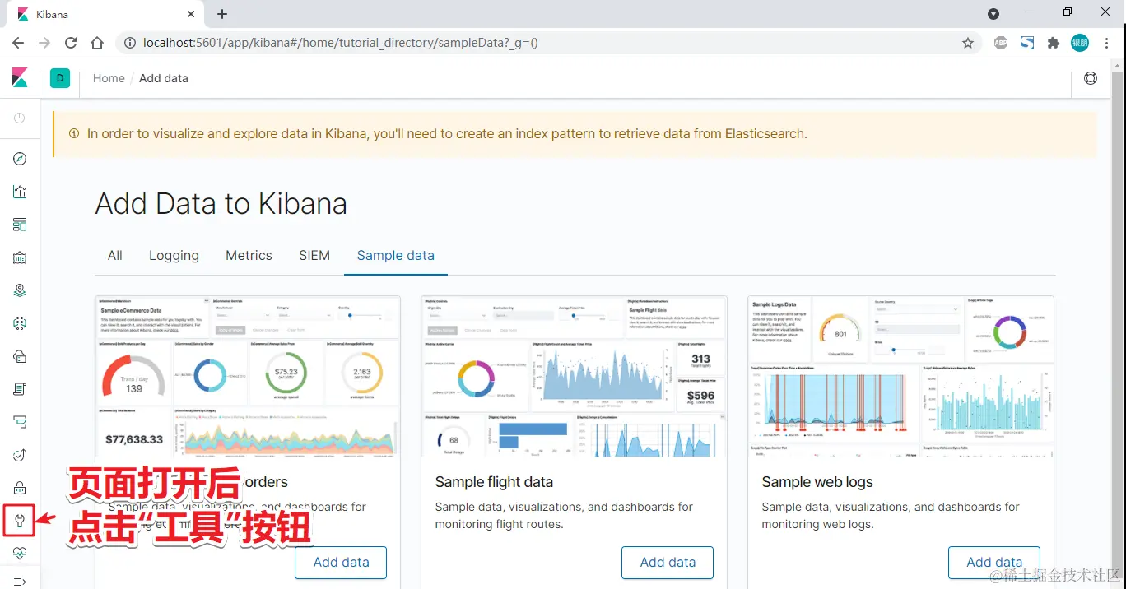Activate the Kibana browser tab
The image size is (1126, 589).
pyautogui.click(x=105, y=15)
